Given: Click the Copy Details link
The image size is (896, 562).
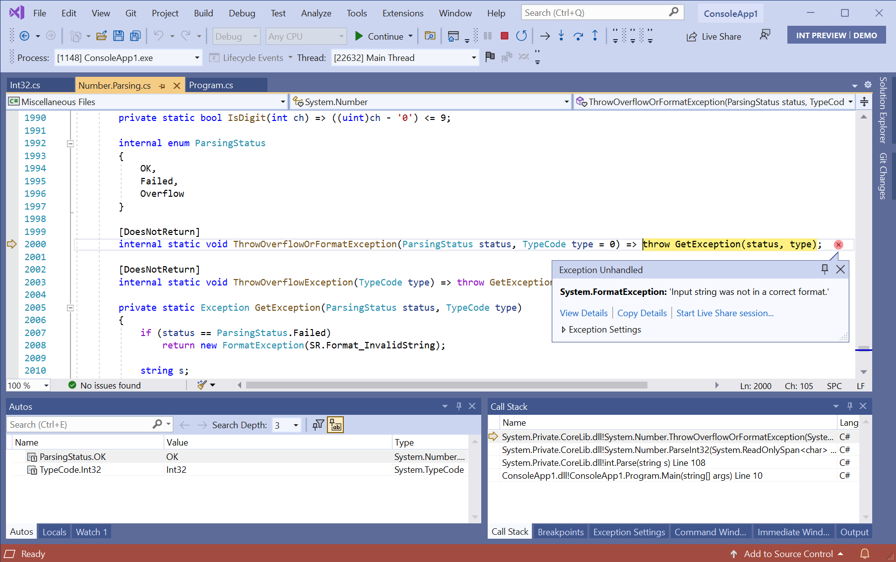Looking at the screenshot, I should click(642, 313).
